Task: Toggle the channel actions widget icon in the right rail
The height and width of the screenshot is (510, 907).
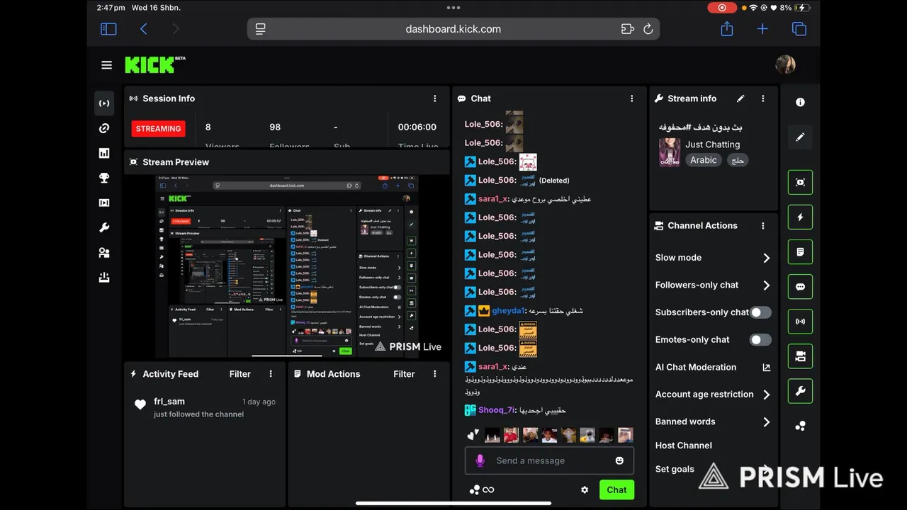Action: pyautogui.click(x=800, y=356)
